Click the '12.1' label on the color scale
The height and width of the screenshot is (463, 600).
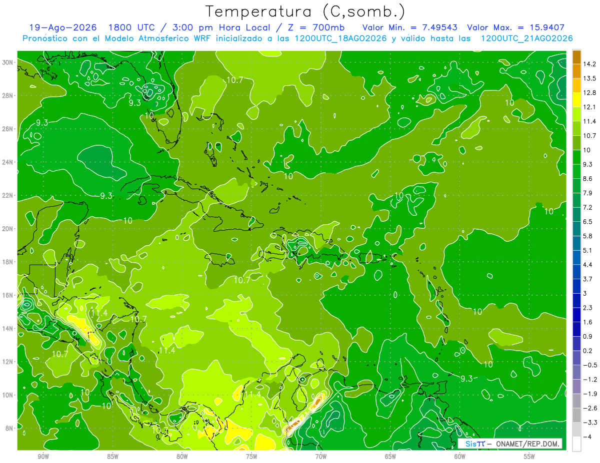click(x=589, y=107)
